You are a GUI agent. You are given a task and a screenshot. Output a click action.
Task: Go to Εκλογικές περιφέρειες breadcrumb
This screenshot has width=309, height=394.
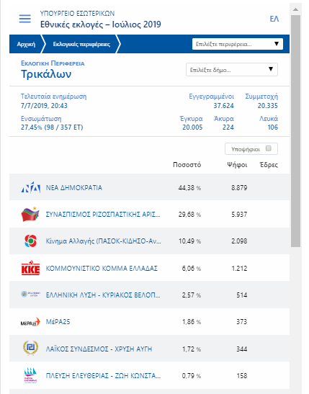[81, 44]
